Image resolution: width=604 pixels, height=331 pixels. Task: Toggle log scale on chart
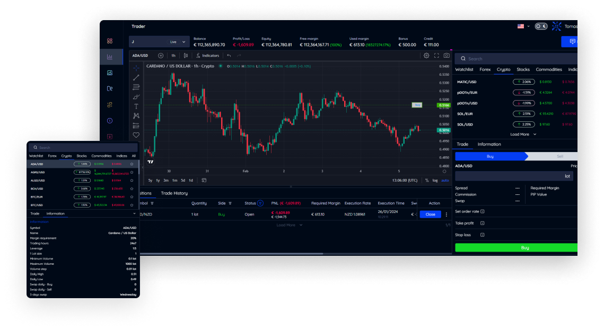click(x=435, y=180)
